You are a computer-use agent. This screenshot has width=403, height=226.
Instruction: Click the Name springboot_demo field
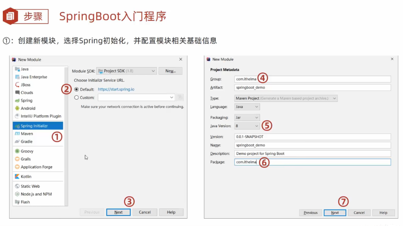pyautogui.click(x=313, y=145)
